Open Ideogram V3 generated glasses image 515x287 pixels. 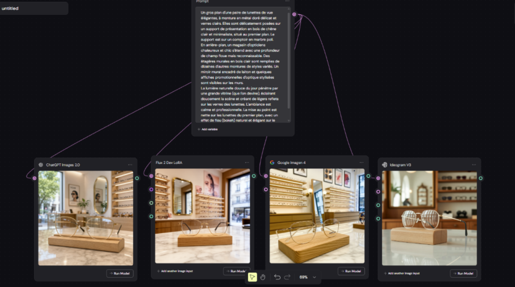coord(429,218)
